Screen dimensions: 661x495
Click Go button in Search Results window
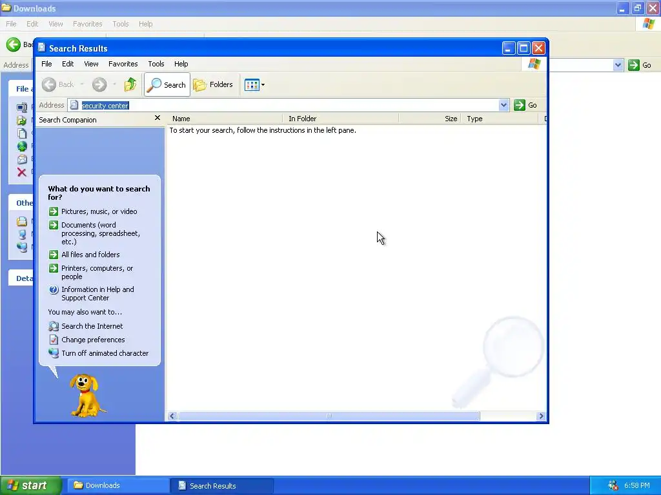pyautogui.click(x=525, y=105)
